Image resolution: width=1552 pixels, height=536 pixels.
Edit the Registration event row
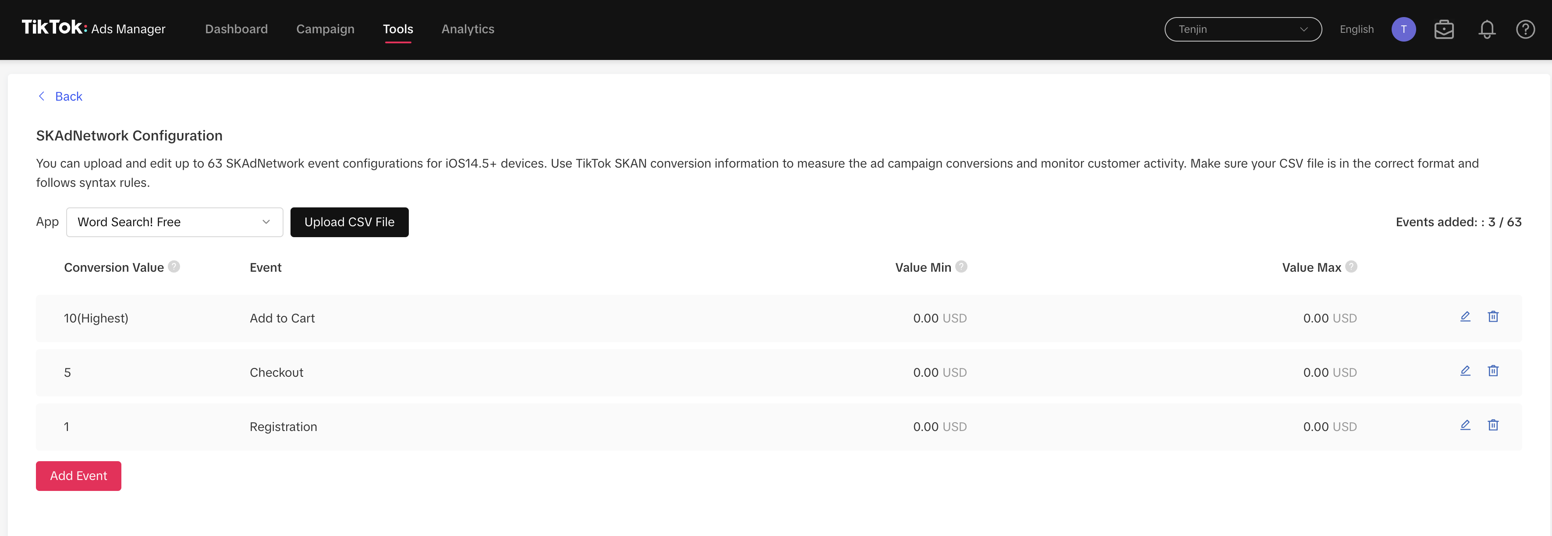tap(1465, 425)
